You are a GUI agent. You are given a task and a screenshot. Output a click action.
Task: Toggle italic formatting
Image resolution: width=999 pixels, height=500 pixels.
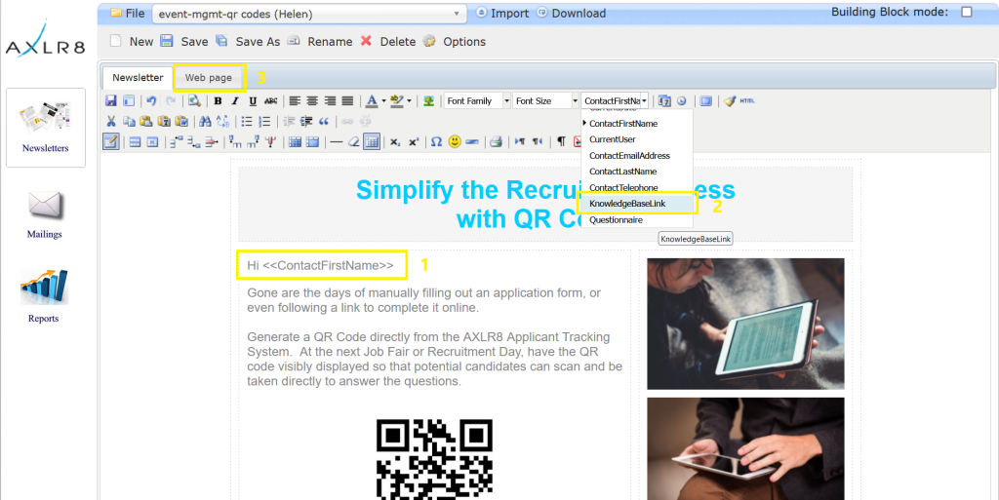(x=235, y=100)
